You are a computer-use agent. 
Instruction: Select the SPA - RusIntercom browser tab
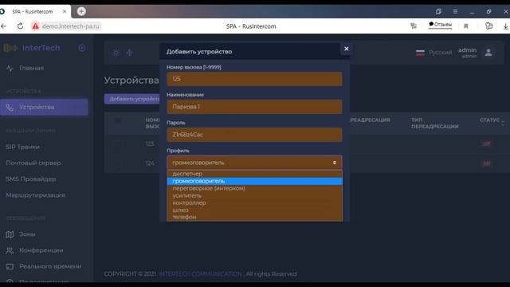(33, 11)
